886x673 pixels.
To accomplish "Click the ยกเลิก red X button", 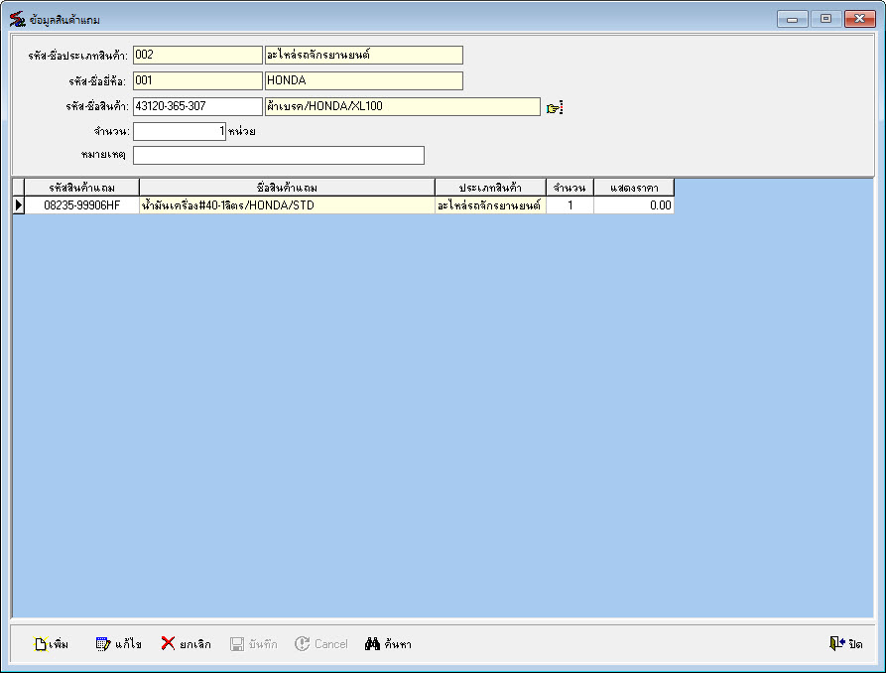I will point(186,644).
